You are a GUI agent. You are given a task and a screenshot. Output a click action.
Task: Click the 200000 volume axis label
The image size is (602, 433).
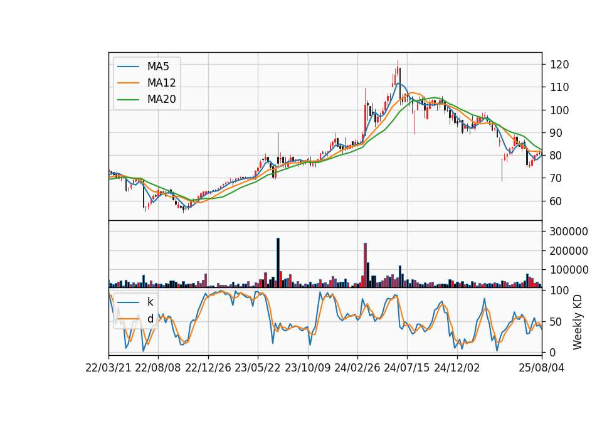click(569, 251)
